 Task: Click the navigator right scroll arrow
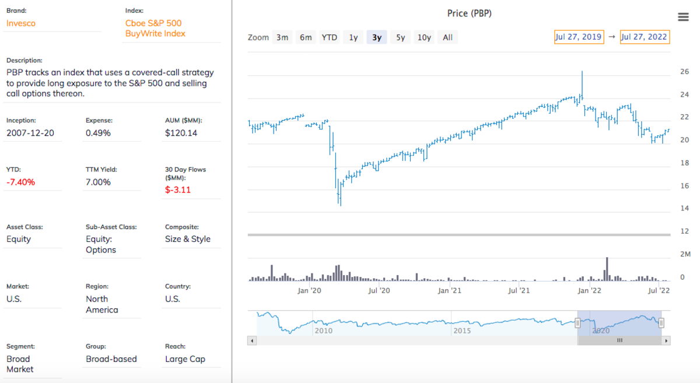[x=666, y=340]
